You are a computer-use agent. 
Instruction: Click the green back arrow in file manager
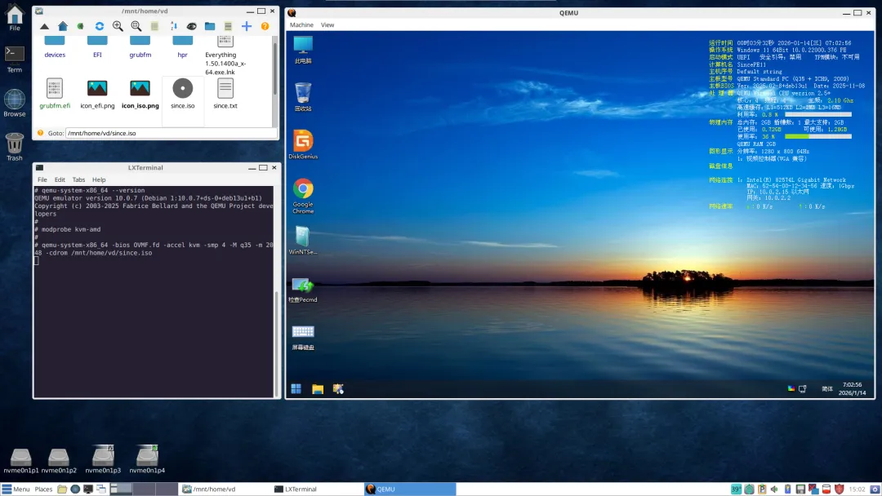(80, 26)
